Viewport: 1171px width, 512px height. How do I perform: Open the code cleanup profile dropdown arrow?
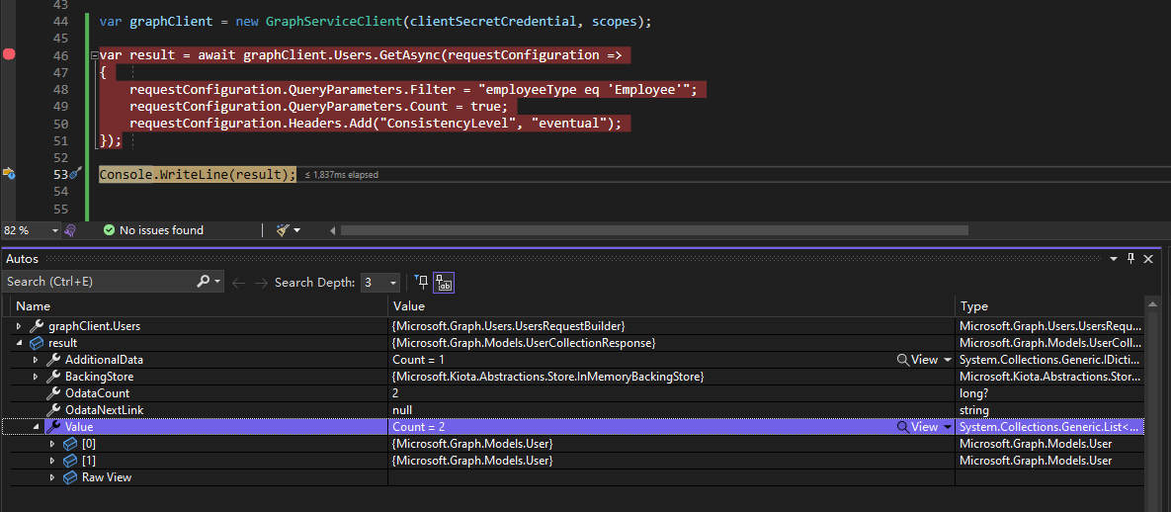click(x=297, y=230)
